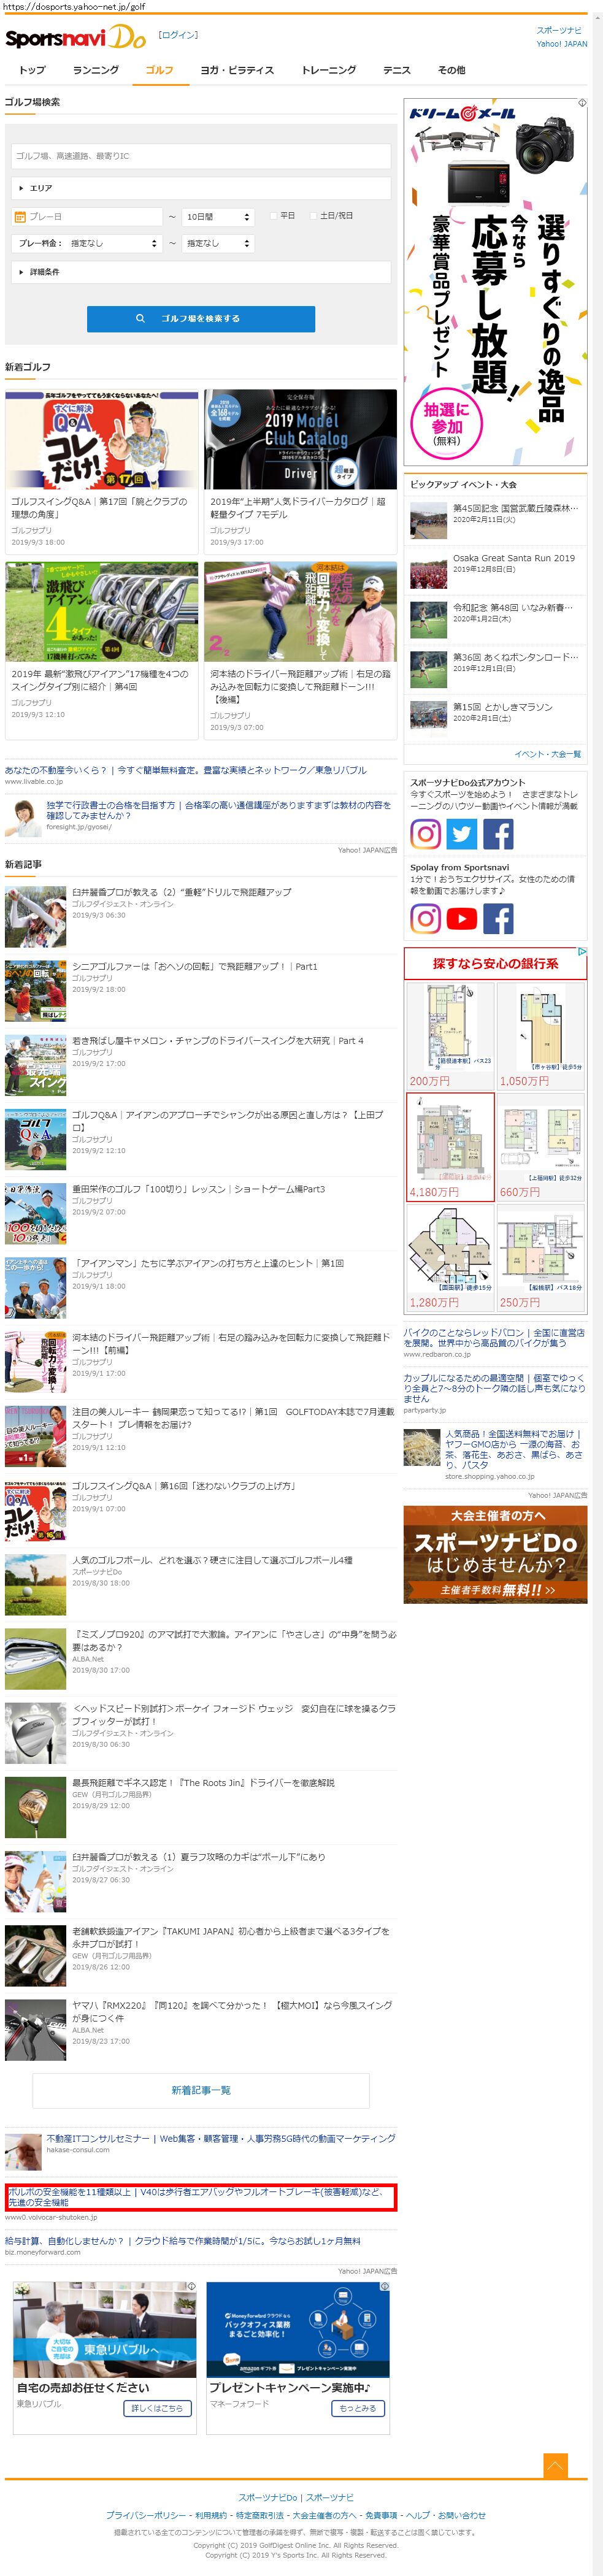This screenshot has width=603, height=2576.
Task: Open Sportsnavi Do official Instagram icon
Action: [x=425, y=834]
